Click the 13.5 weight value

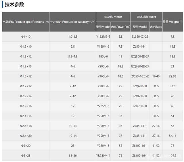click(172, 47)
